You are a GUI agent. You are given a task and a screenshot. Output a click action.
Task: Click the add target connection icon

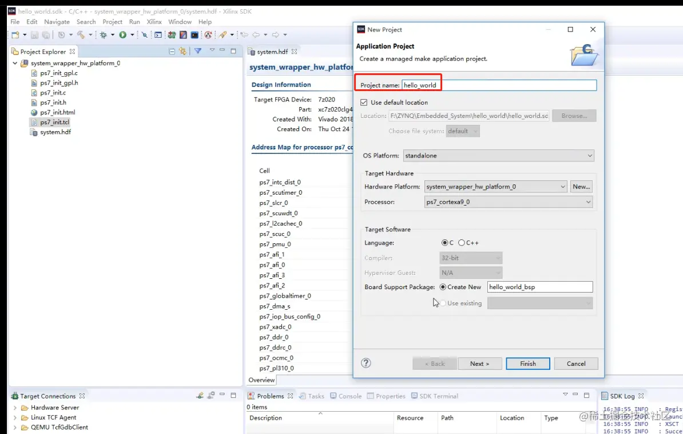200,396
